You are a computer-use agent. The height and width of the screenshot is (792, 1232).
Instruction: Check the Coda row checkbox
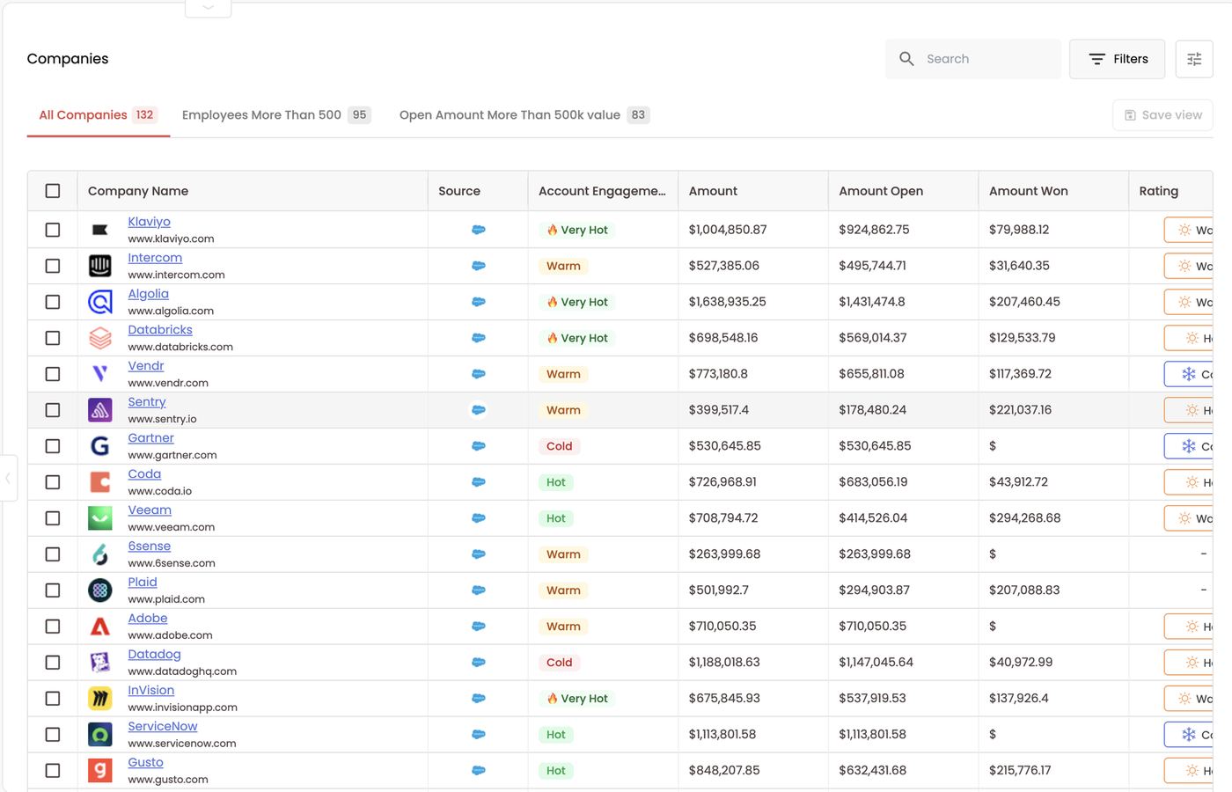click(53, 482)
